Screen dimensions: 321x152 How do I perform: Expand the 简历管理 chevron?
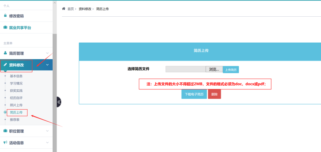[x=47, y=53]
